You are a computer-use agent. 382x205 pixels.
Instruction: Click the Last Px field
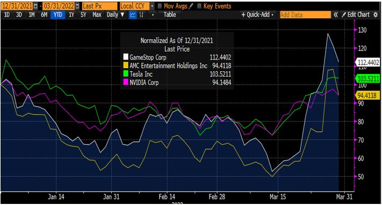(99, 6)
